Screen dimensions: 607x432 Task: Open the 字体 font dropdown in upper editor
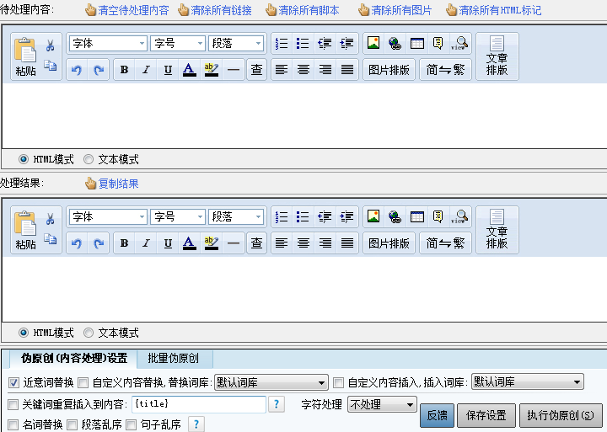click(107, 43)
